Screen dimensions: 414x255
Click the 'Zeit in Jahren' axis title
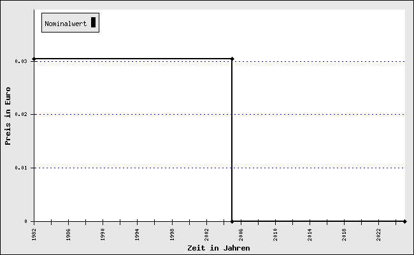[x=218, y=248]
